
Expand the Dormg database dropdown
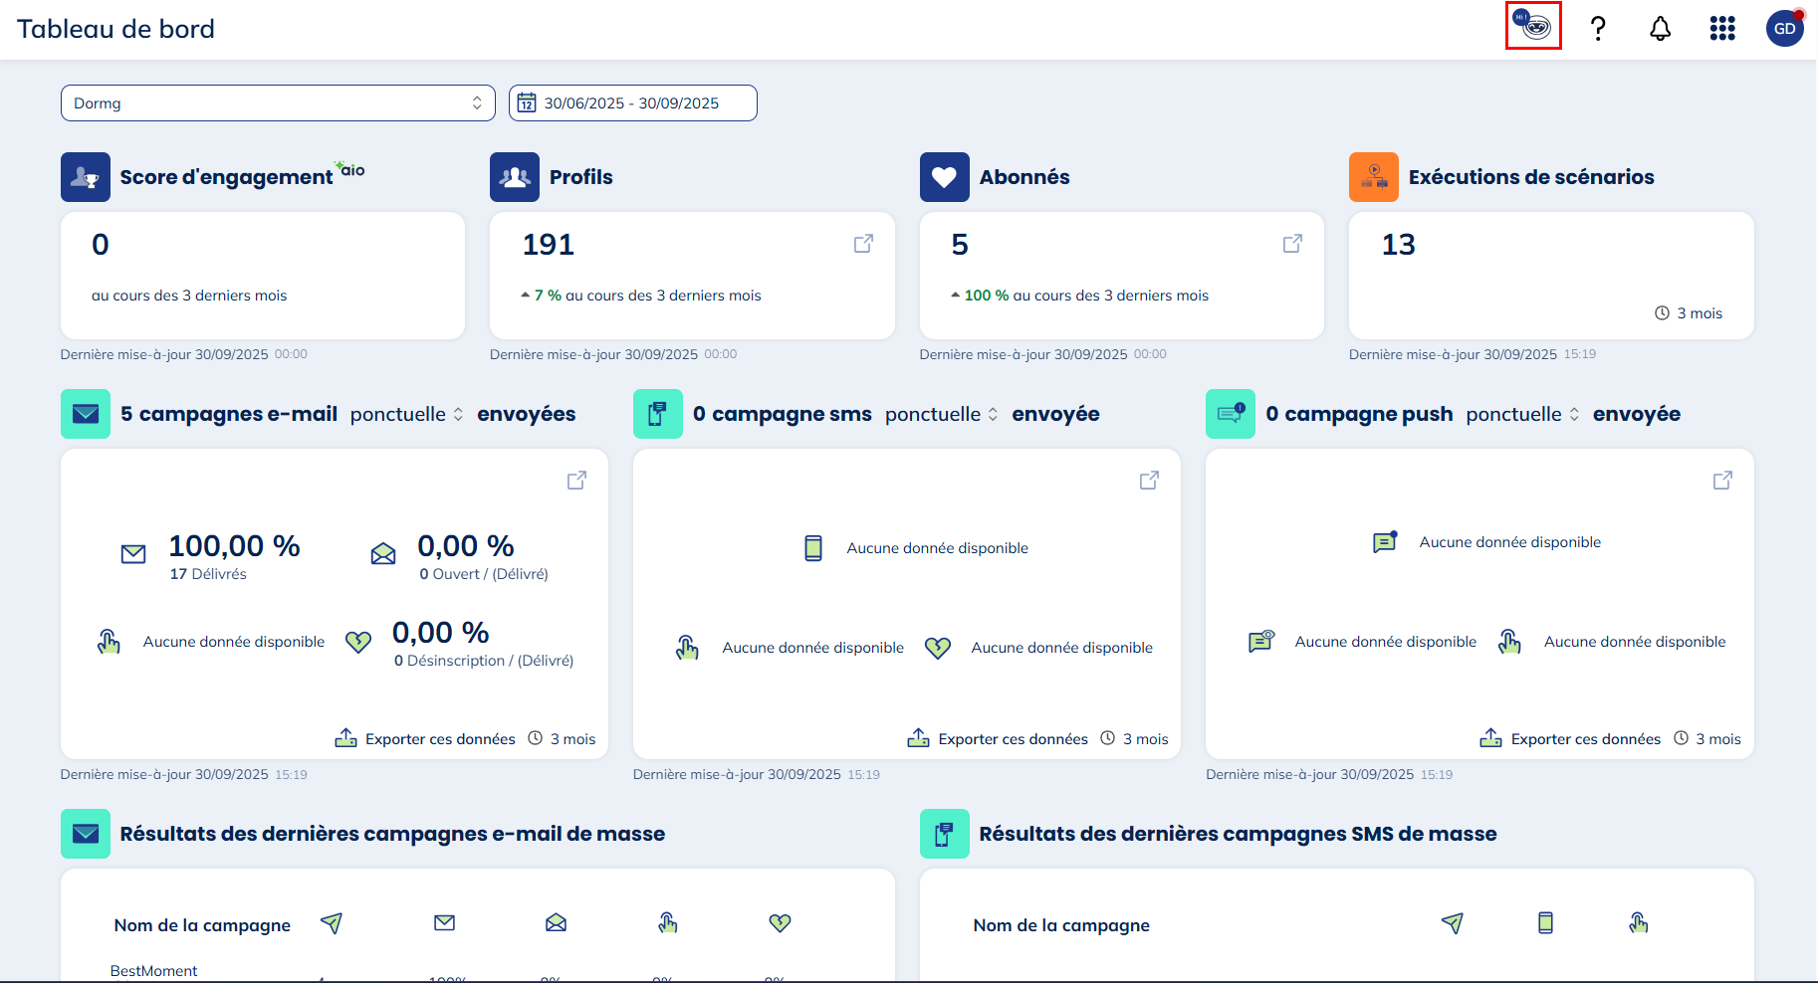pos(278,103)
